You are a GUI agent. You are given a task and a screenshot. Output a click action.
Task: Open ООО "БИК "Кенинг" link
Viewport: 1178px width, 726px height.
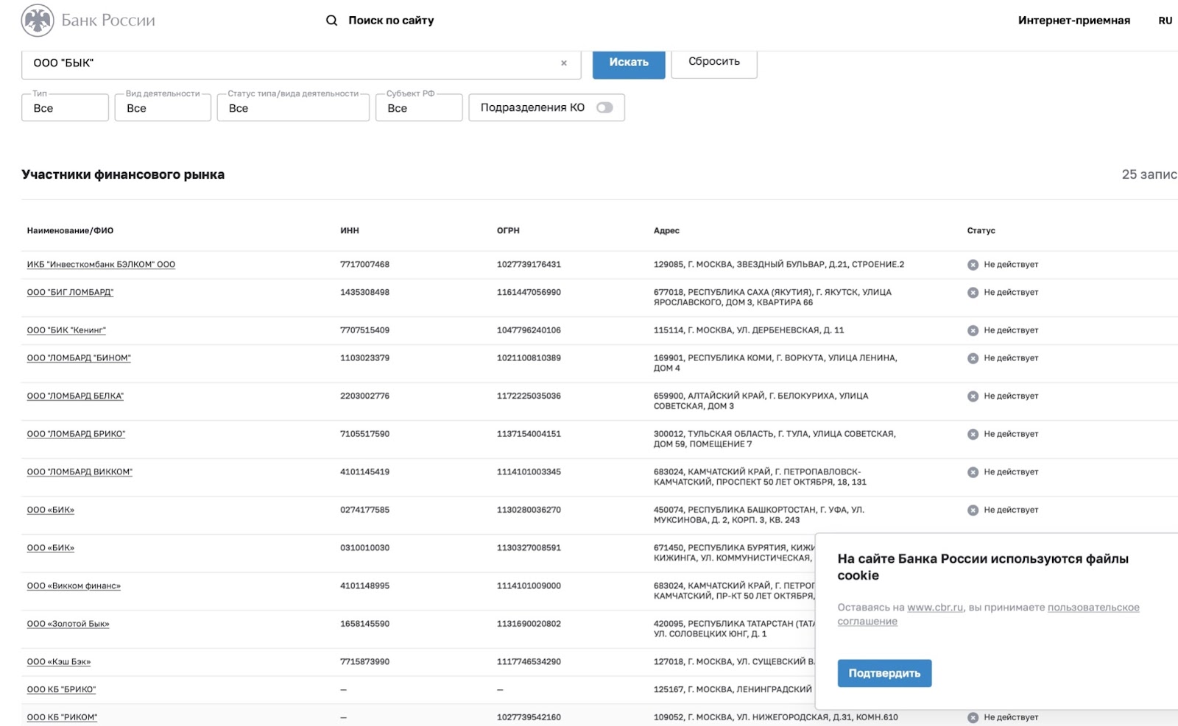coord(66,331)
